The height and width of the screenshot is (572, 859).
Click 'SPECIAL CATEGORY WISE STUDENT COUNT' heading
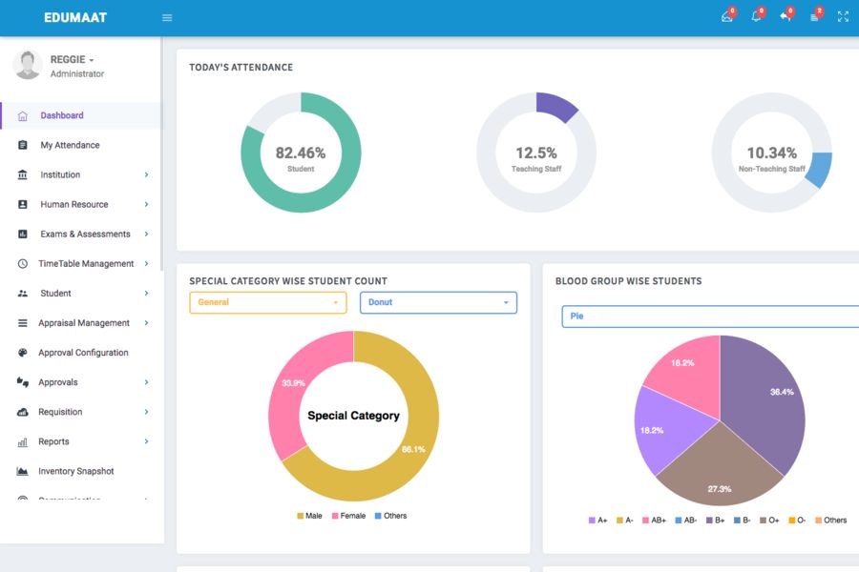[288, 281]
